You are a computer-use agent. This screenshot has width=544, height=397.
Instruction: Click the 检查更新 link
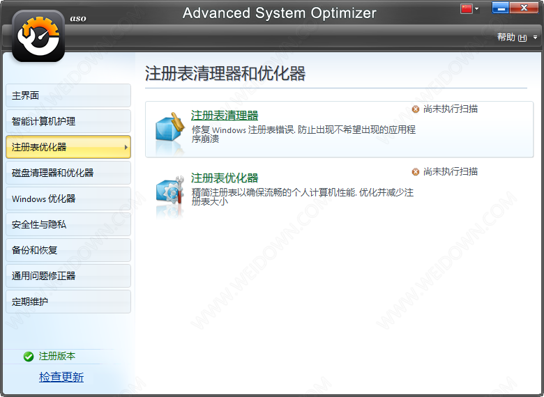[61, 377]
